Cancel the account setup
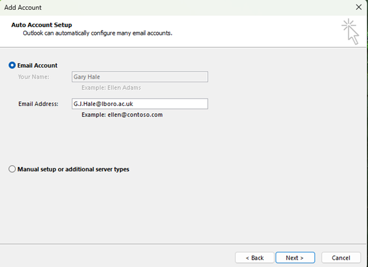 click(340, 258)
